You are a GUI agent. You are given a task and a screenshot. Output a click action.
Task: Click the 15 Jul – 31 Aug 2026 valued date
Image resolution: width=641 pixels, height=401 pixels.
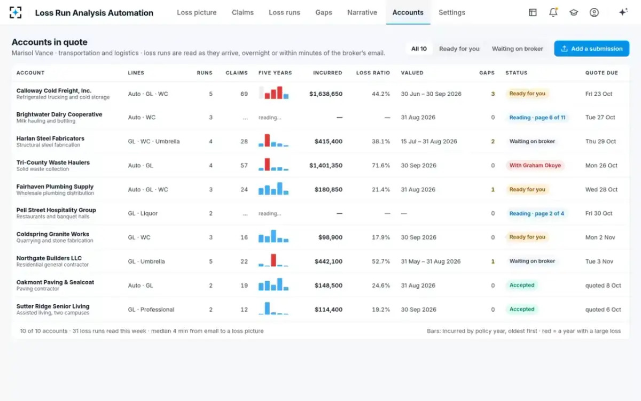(429, 142)
